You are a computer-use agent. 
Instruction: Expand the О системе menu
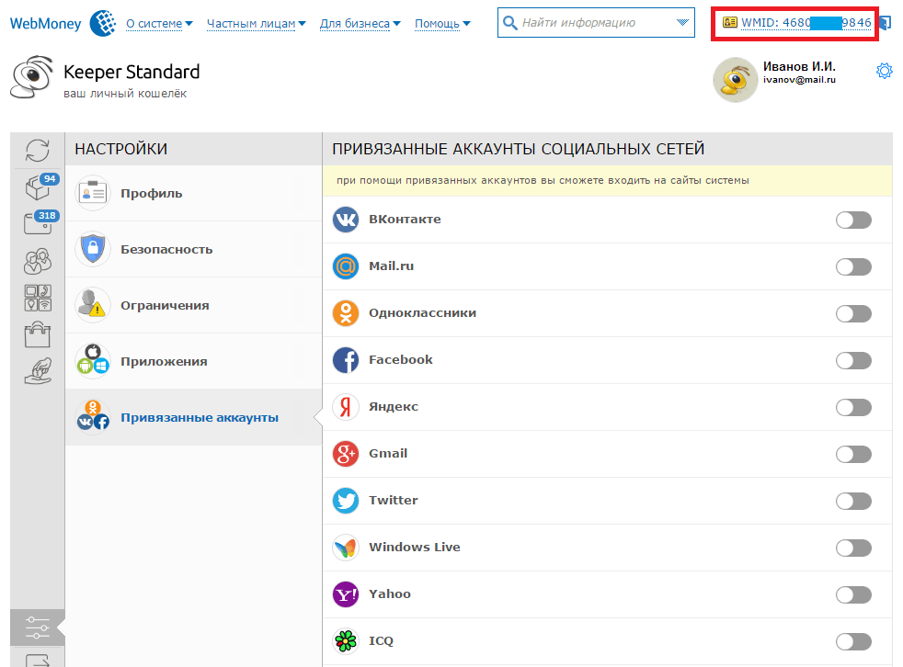pyautogui.click(x=159, y=24)
